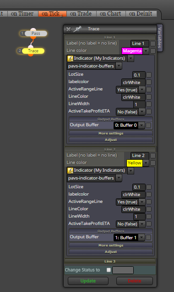
Task: Expand Line 2 Adjust bar
Action: 111,252
